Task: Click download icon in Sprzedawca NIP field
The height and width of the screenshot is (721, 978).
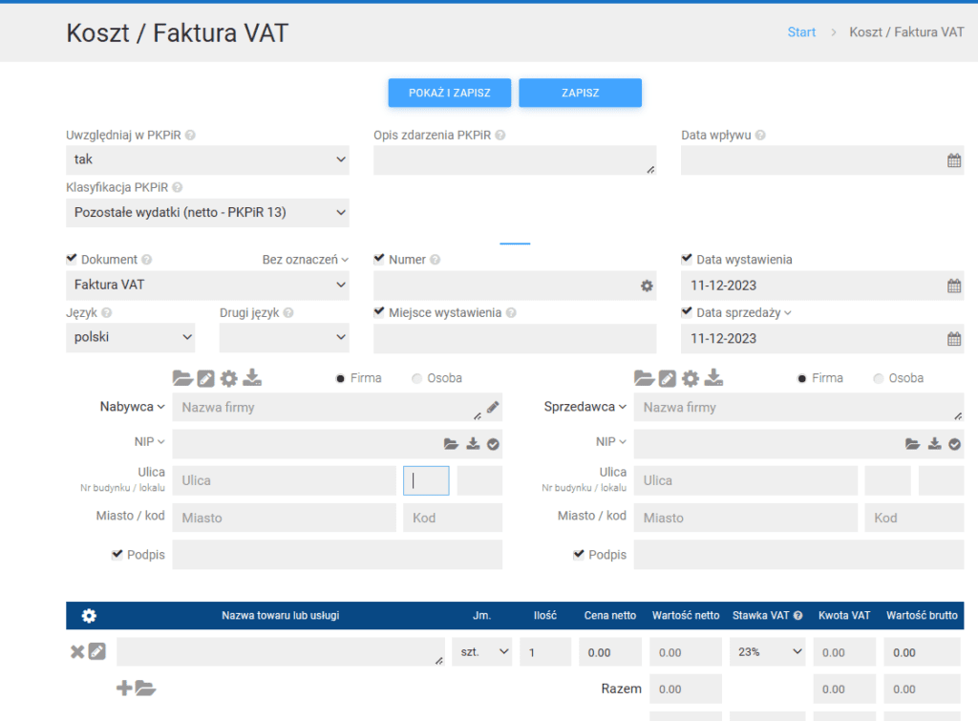Action: [935, 444]
